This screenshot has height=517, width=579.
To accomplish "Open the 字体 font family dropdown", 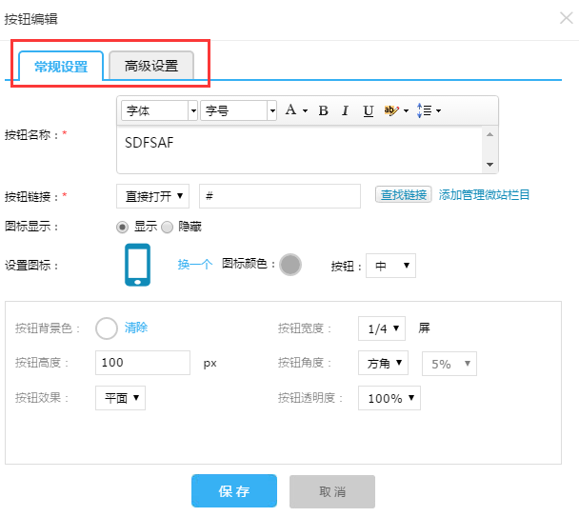I will tap(160, 110).
